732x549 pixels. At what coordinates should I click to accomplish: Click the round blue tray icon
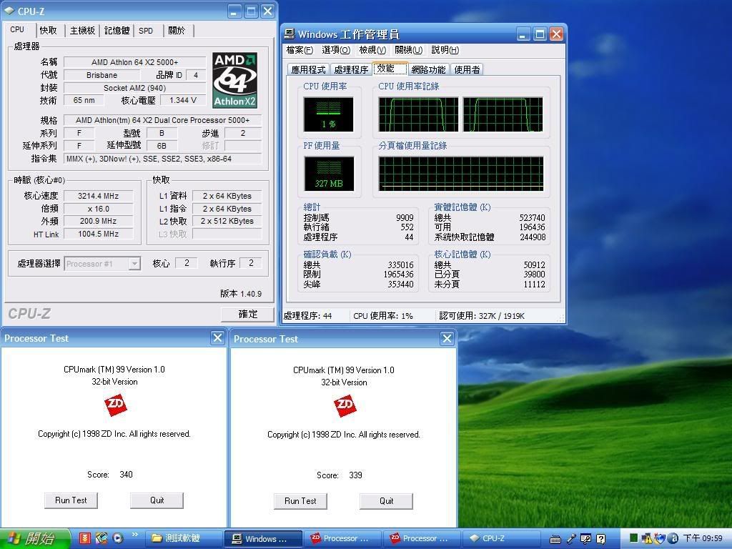[673, 539]
